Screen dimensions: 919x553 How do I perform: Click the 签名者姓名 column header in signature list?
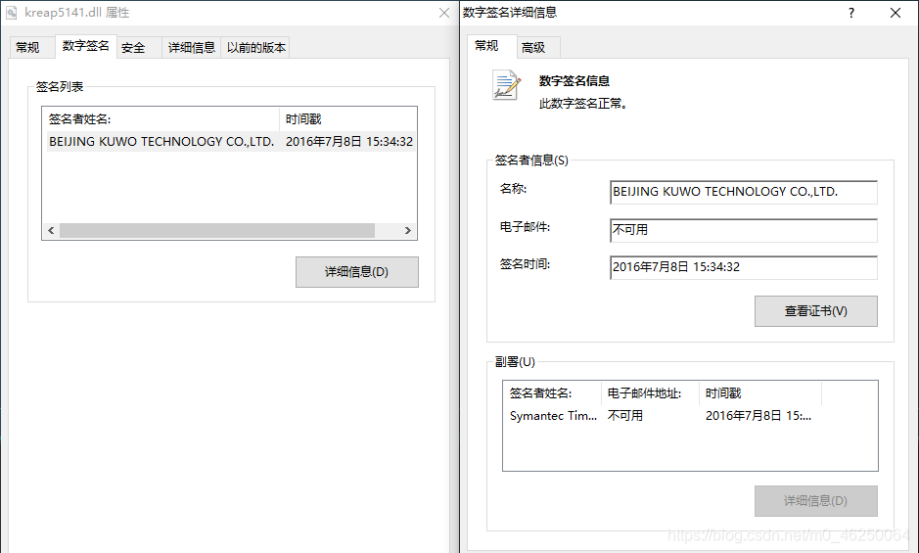pyautogui.click(x=161, y=119)
